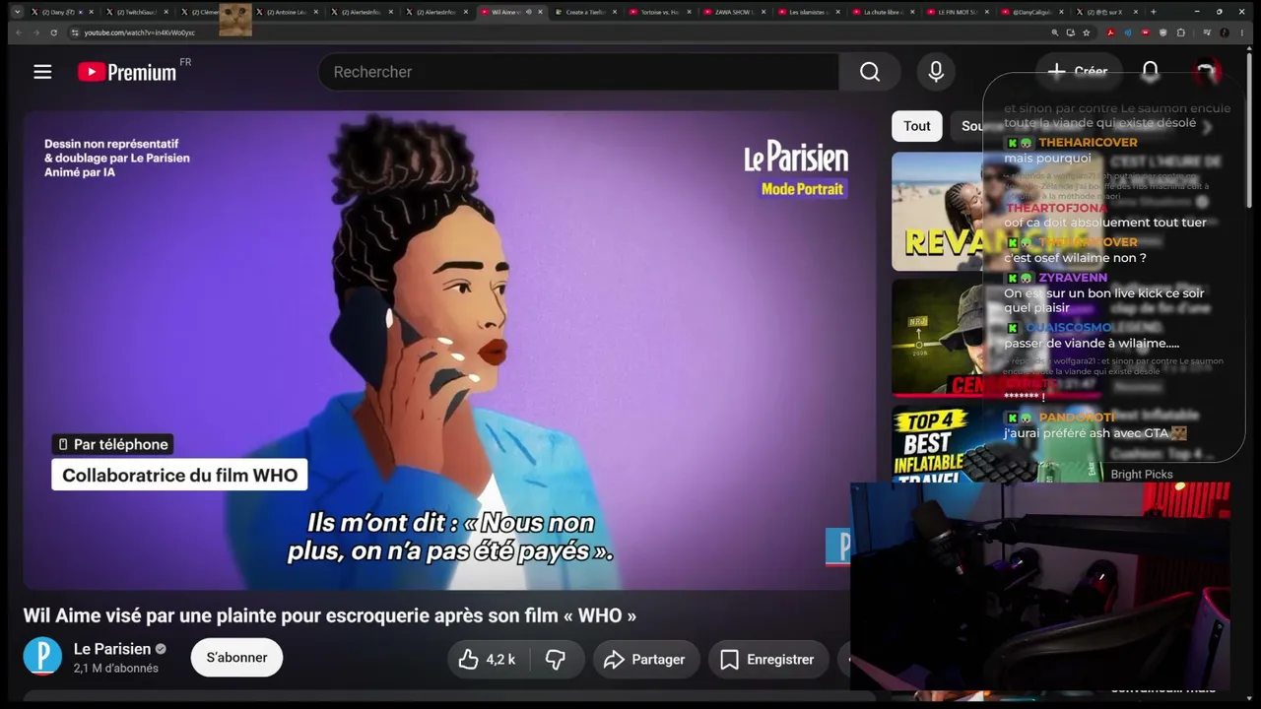Click the video title about Wil Aime
Image resolution: width=1261 pixels, height=709 pixels.
coord(330,615)
